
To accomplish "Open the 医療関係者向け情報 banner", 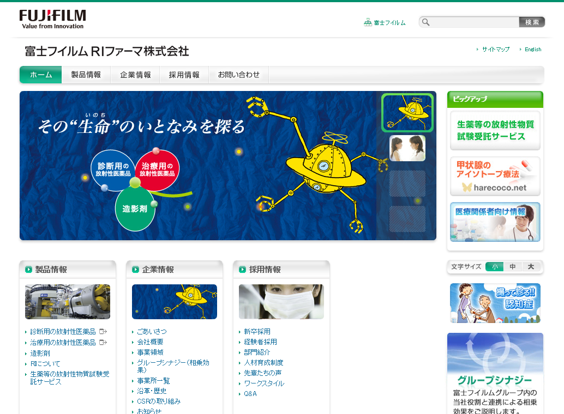I will 495,222.
